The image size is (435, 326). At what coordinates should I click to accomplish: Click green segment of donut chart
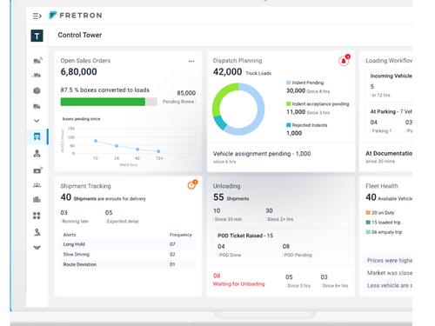pos(220,98)
